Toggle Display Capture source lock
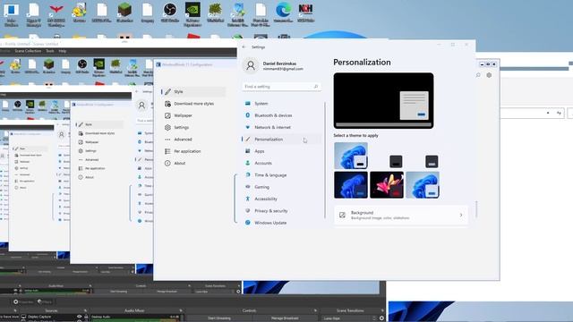 (86, 317)
